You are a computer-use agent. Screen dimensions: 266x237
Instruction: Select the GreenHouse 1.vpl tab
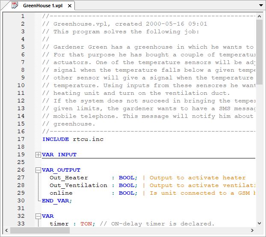tap(42, 6)
